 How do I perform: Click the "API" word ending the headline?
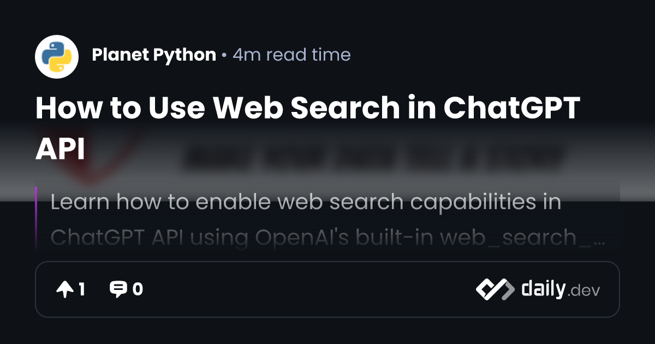click(60, 148)
